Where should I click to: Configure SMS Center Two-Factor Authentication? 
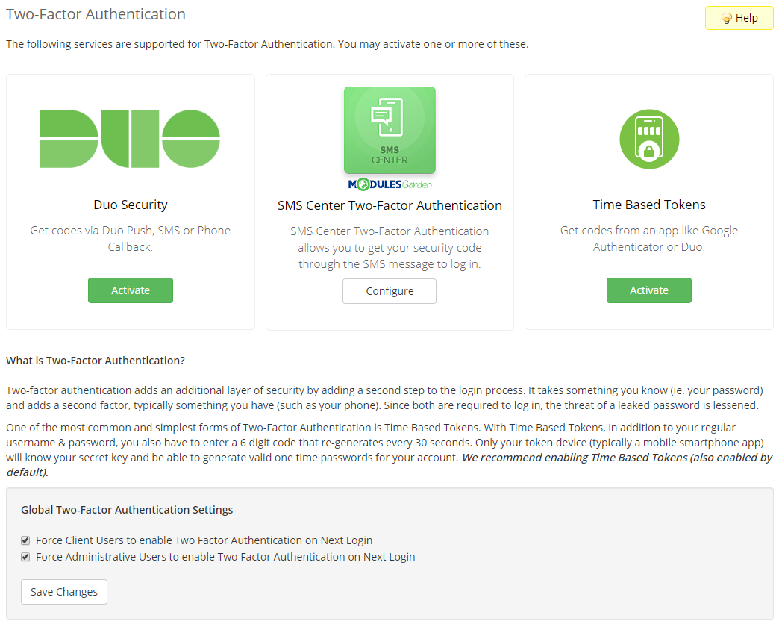click(389, 291)
